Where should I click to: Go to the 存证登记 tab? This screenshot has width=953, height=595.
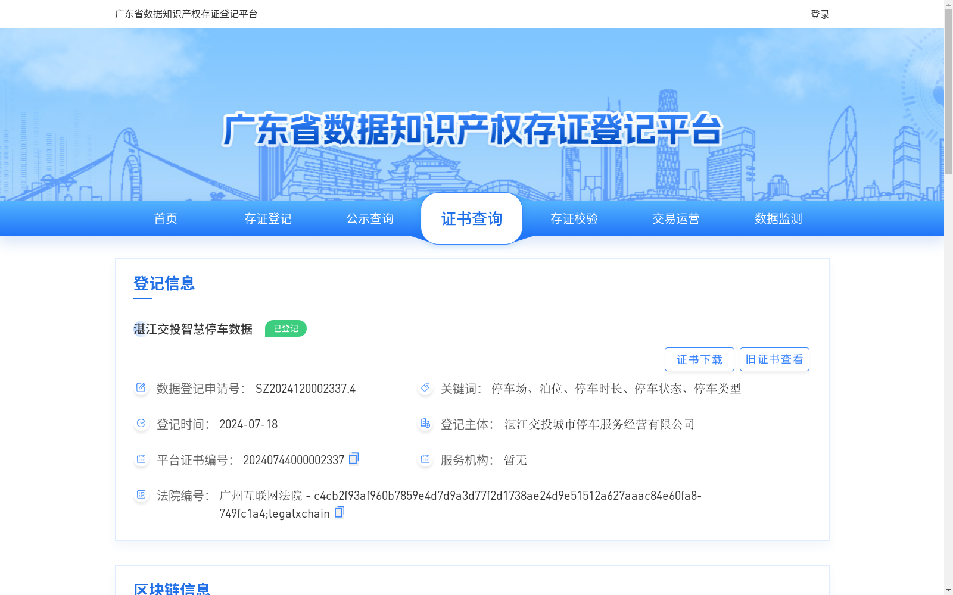pos(268,218)
